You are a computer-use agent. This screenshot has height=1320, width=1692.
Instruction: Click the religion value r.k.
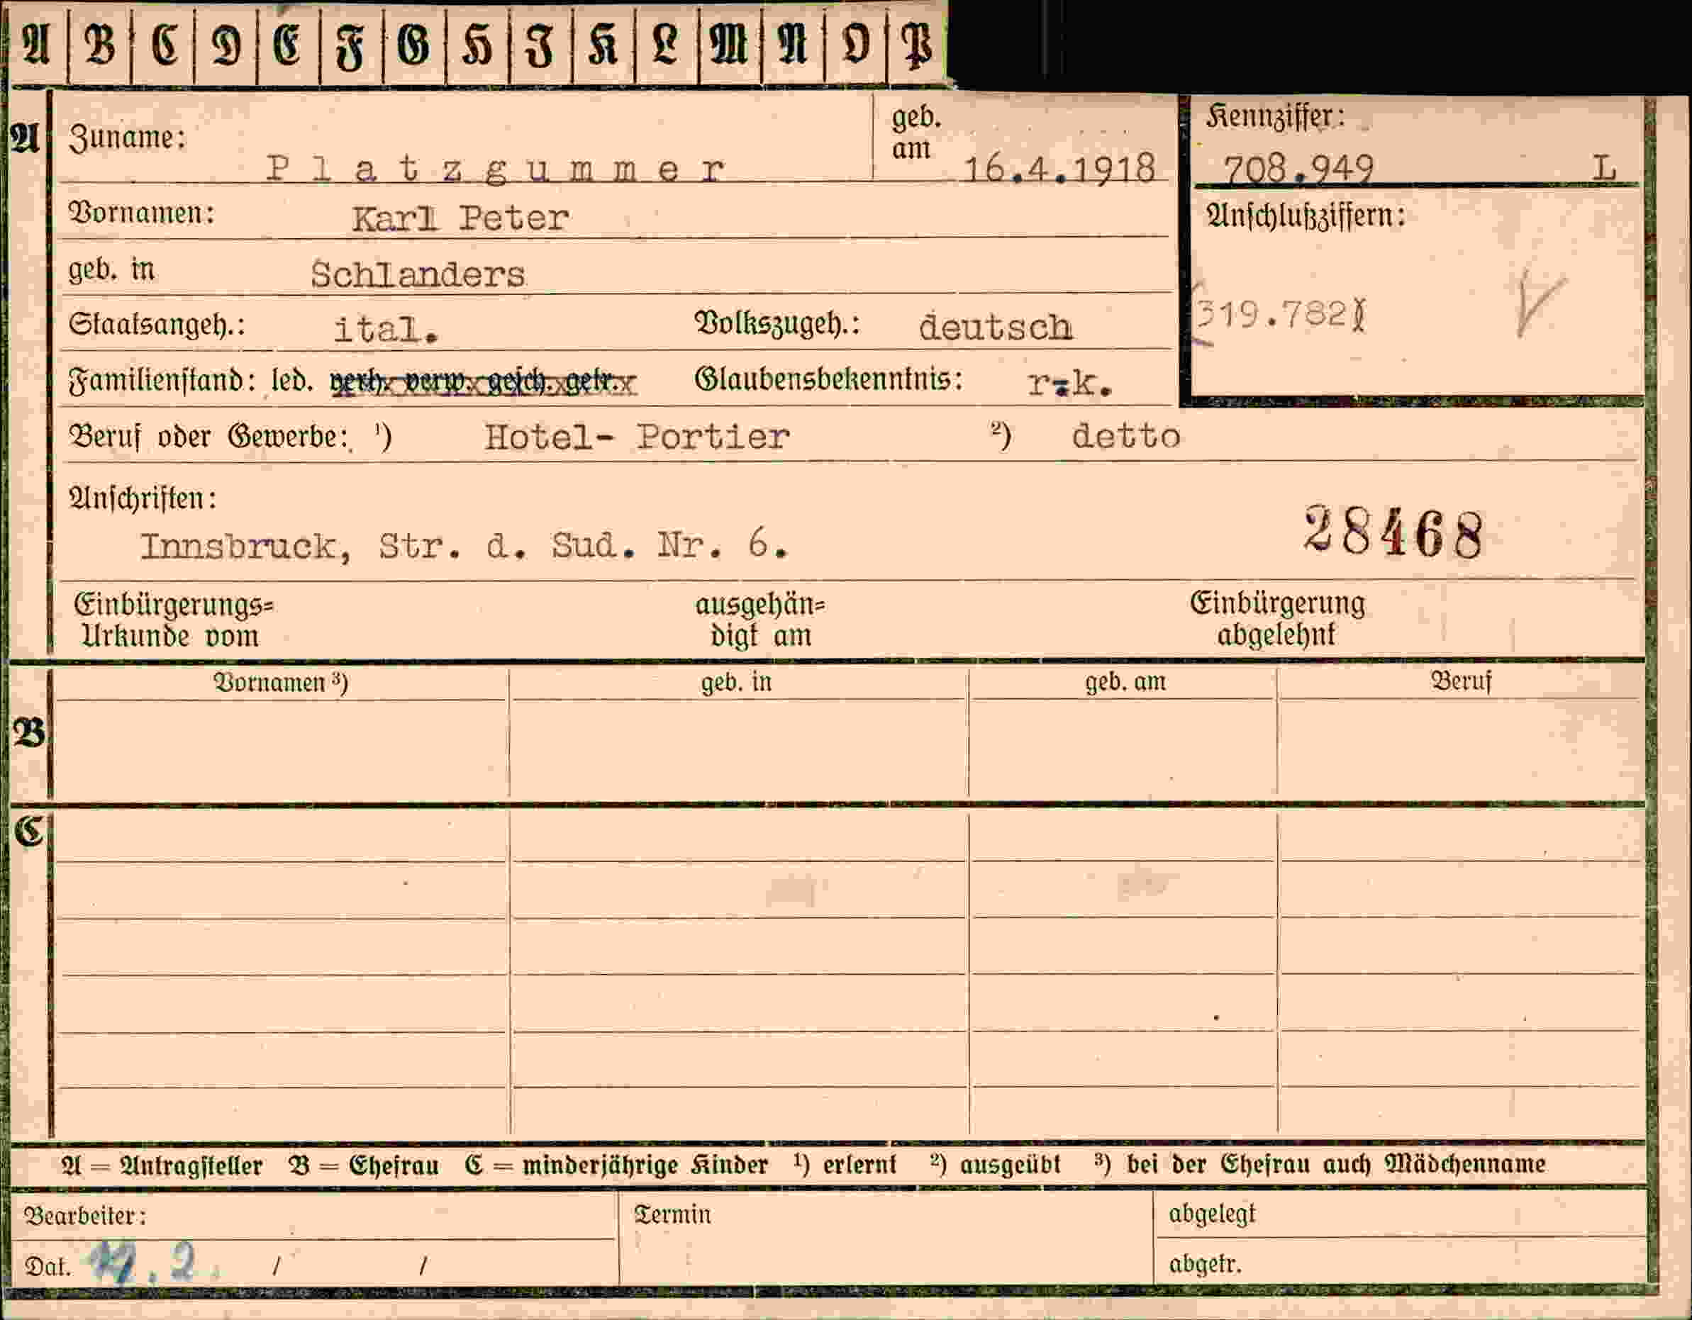(x=1070, y=383)
